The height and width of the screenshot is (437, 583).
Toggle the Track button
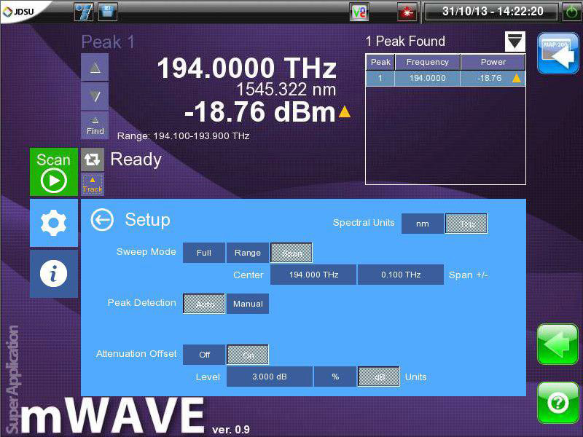click(x=93, y=184)
